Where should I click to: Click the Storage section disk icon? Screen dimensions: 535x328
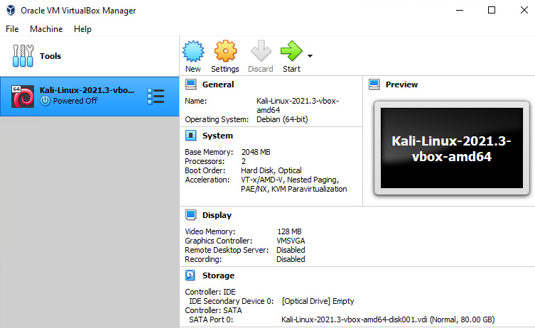point(190,275)
